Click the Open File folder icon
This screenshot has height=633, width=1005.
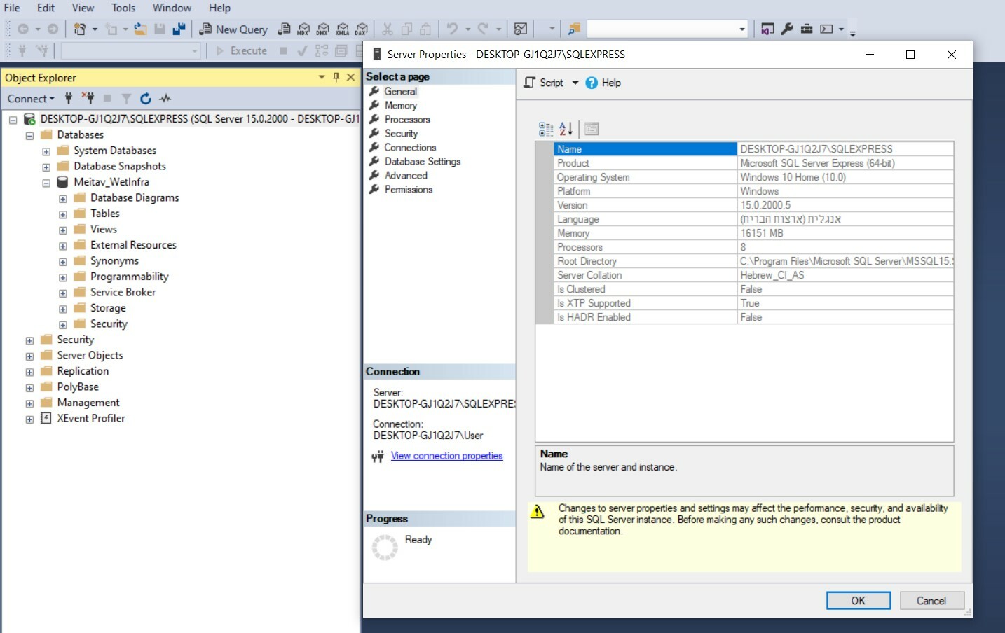(x=140, y=29)
